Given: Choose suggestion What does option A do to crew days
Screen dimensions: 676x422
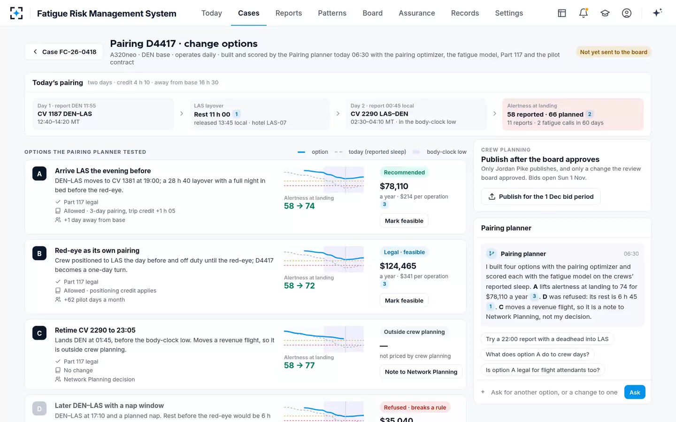Looking at the screenshot, I should coord(538,354).
